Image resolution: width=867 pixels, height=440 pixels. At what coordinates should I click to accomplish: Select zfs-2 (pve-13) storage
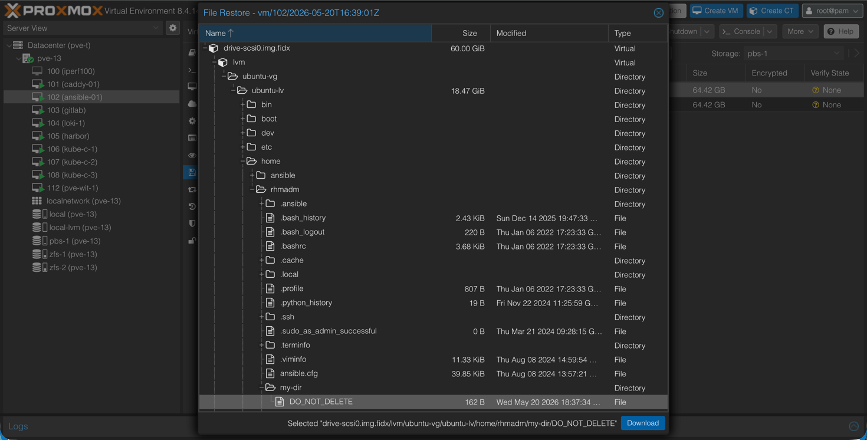tap(91, 268)
